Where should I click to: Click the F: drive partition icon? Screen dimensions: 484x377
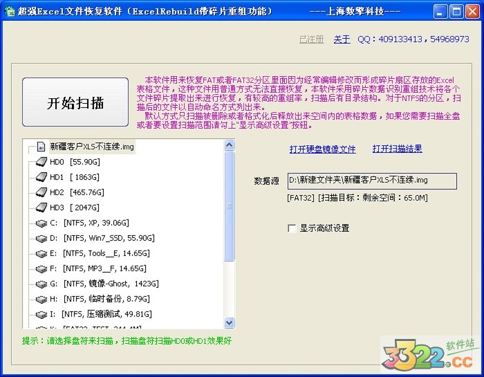pyautogui.click(x=41, y=268)
